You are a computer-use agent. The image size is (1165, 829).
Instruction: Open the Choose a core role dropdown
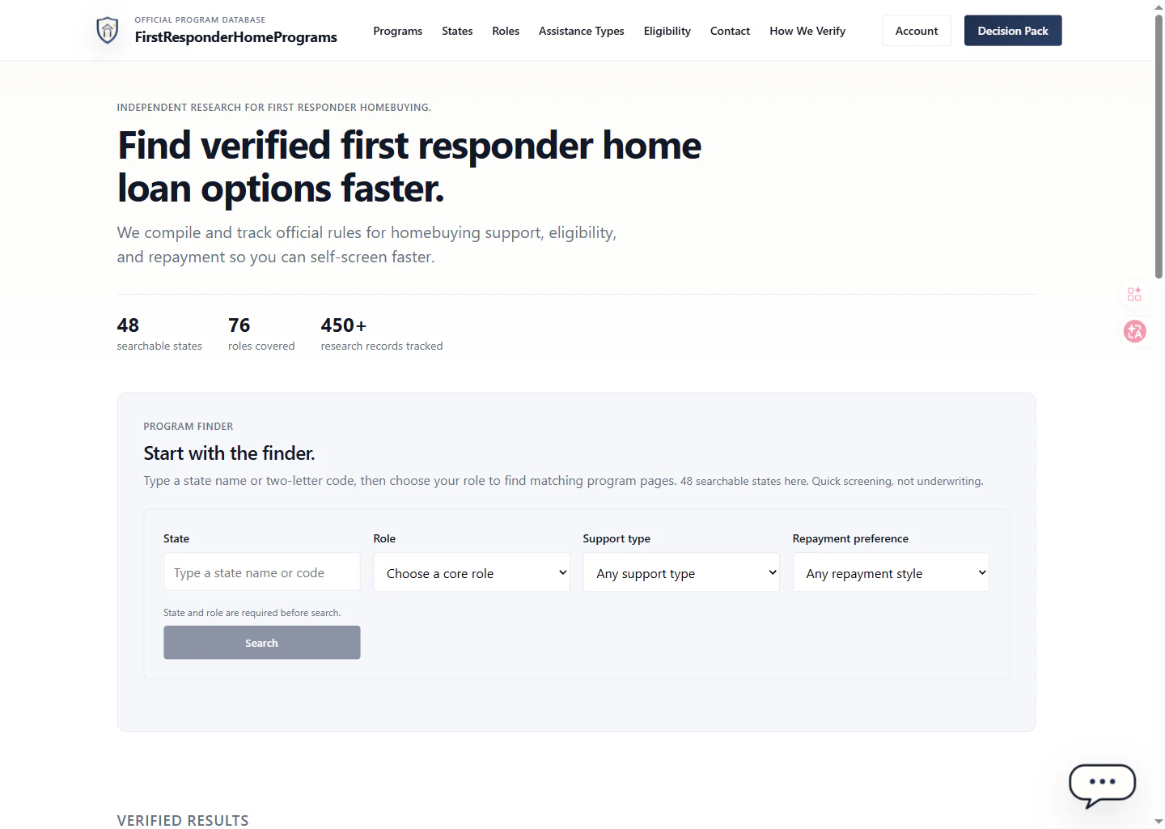pyautogui.click(x=472, y=572)
